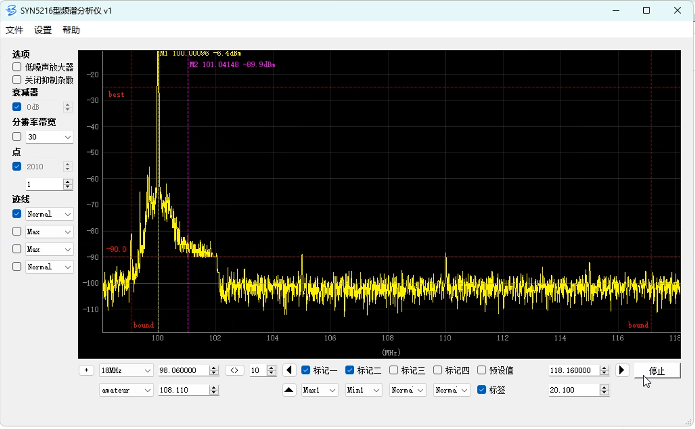The image size is (695, 429).
Task: Open the Norma dropdown below 标记三
Action: (408, 390)
